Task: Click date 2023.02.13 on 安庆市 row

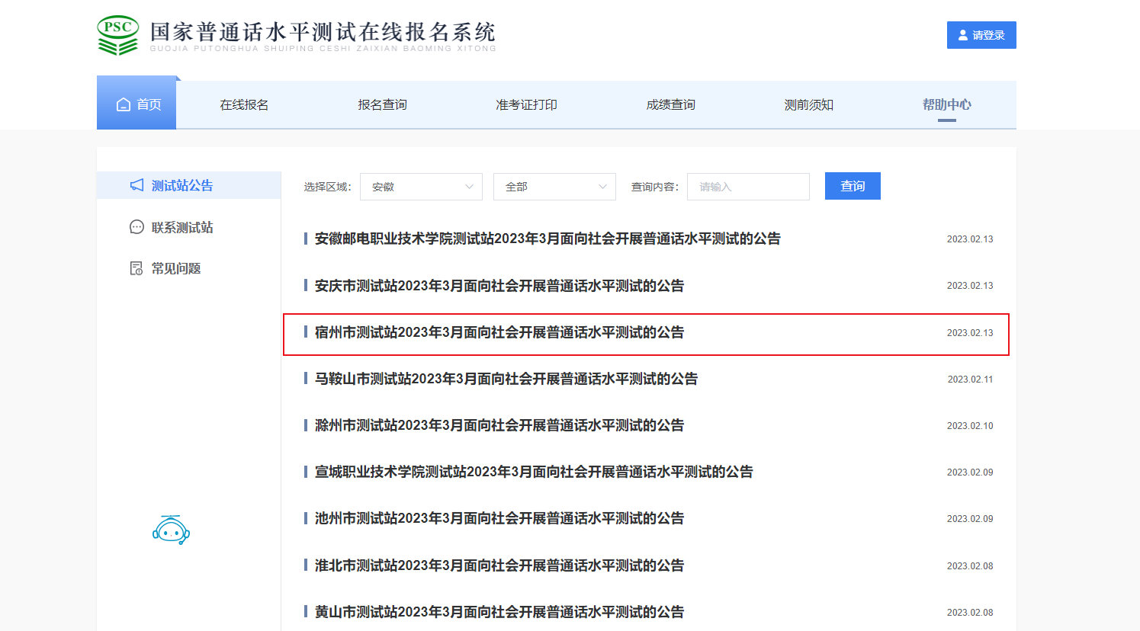Action: 970,286
